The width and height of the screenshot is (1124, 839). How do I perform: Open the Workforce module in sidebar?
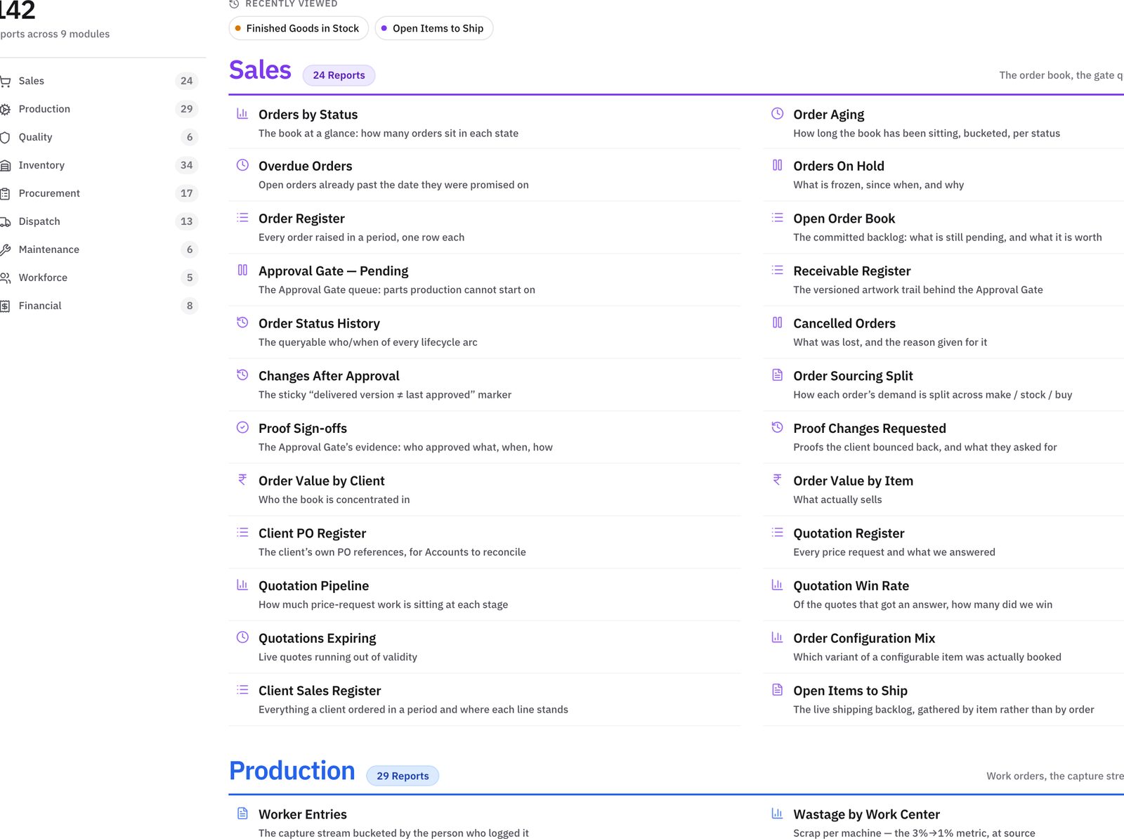(99, 278)
